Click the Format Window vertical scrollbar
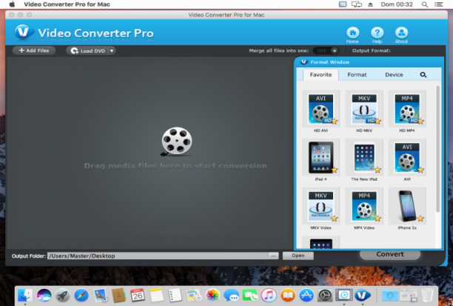Viewport: 453px width, 306px height. coord(438,149)
